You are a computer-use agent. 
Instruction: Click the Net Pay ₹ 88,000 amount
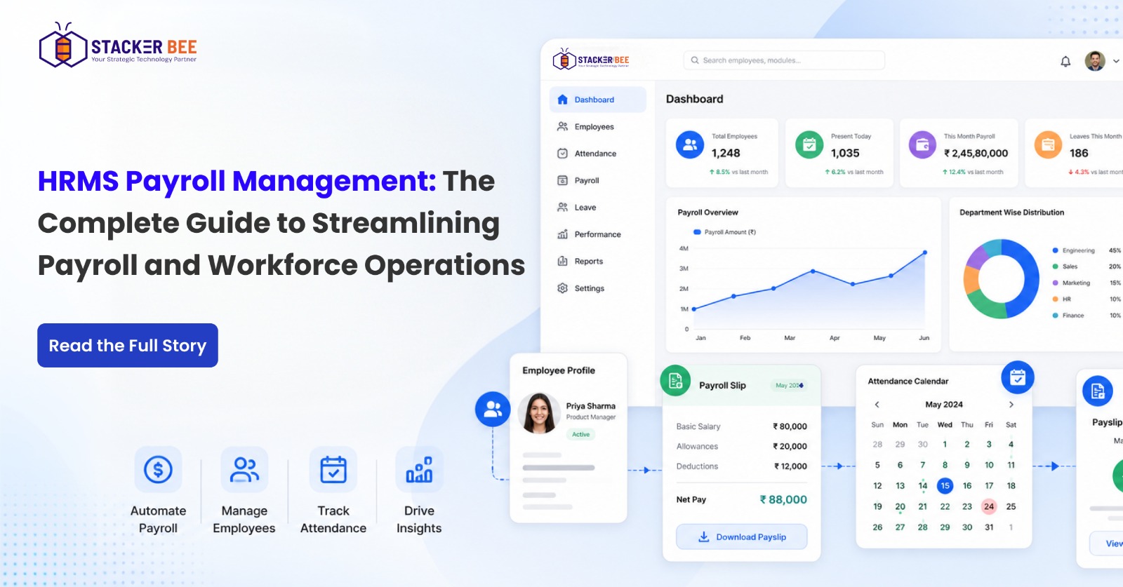[x=783, y=499]
